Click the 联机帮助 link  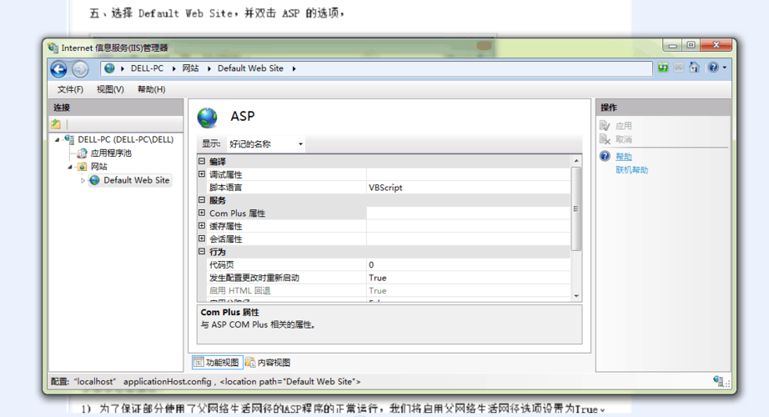tap(631, 170)
